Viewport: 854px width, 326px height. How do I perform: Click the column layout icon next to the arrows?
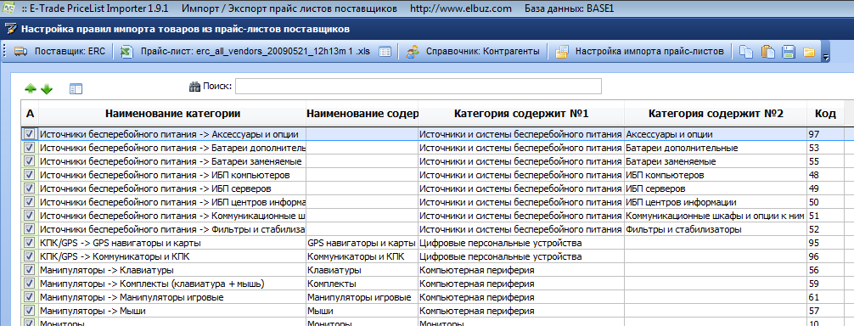coord(76,88)
